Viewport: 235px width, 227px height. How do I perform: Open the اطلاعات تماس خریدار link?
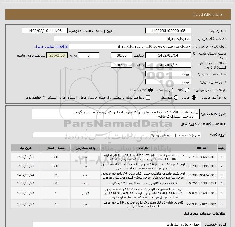click(x=51, y=47)
